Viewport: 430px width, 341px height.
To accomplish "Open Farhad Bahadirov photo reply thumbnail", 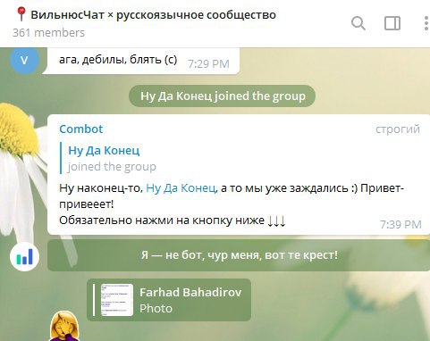I will tap(116, 300).
